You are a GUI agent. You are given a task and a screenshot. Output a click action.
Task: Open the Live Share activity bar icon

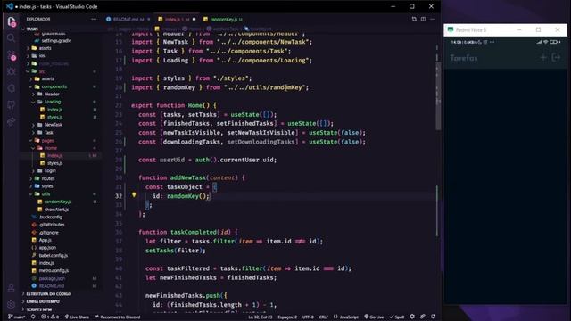click(12, 121)
